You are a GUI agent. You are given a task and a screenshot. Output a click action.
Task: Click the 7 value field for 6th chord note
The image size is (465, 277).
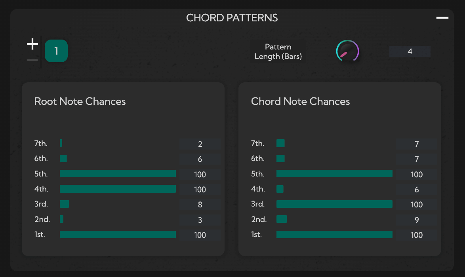click(x=417, y=159)
